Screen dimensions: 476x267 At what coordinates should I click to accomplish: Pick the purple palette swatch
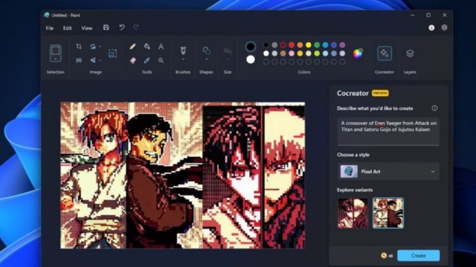(342, 45)
